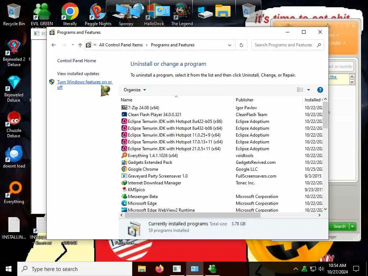Open the !INSTALLIN... text file on desktop

tap(14, 228)
